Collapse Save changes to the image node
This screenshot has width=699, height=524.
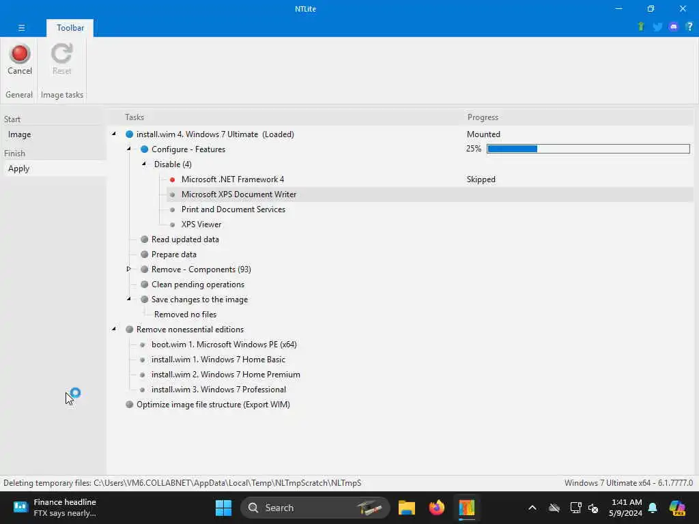[129, 299]
